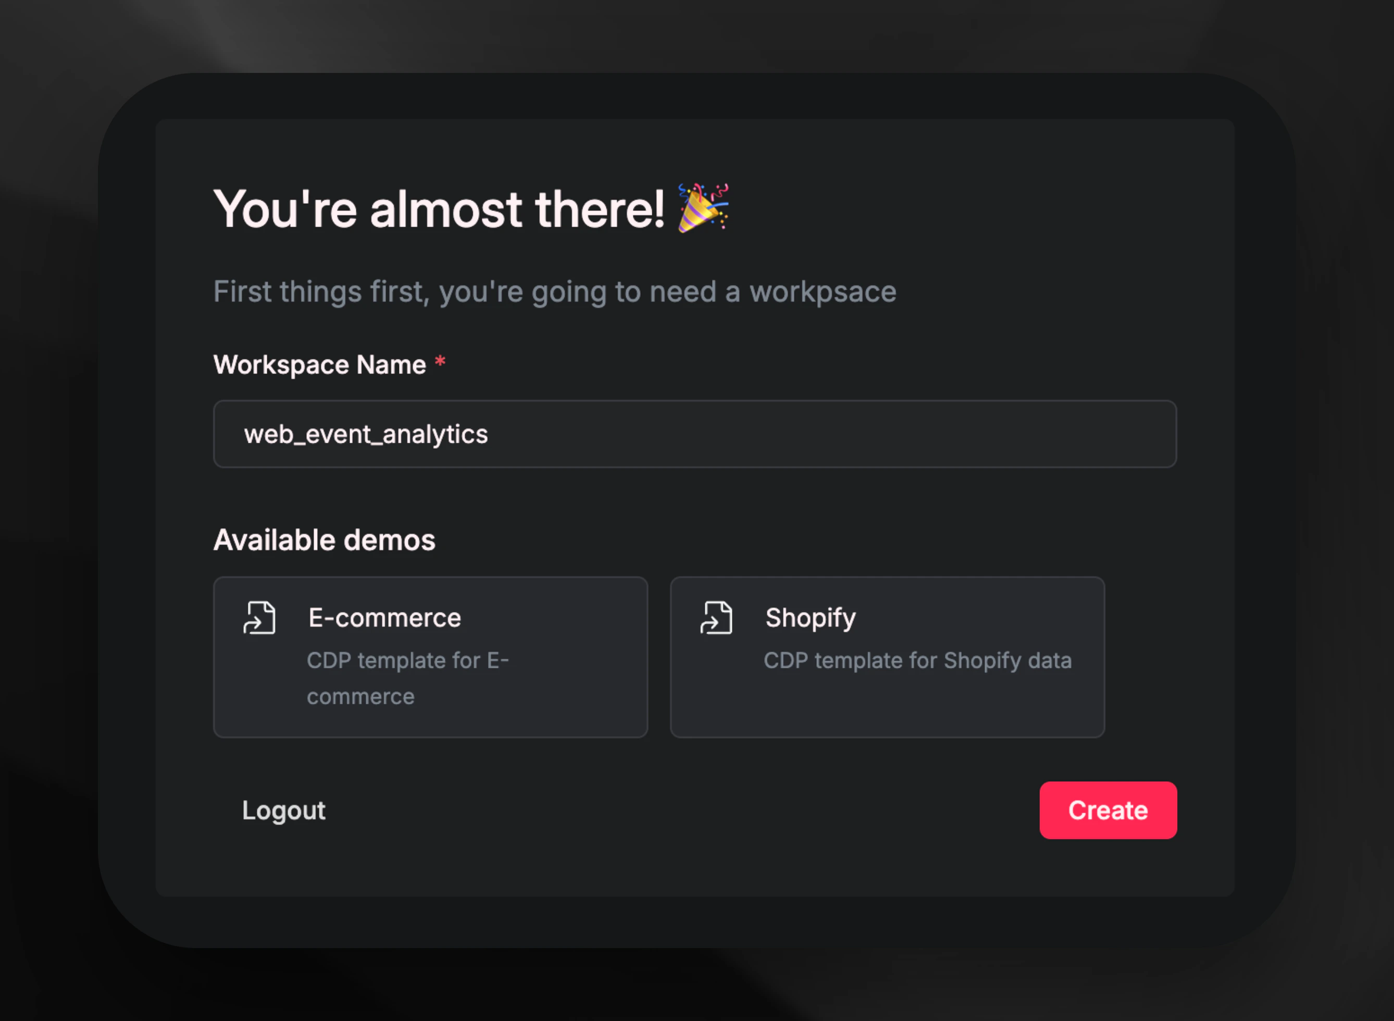Viewport: 1394px width, 1021px height.
Task: Click the Workspace Name label
Action: [319, 365]
